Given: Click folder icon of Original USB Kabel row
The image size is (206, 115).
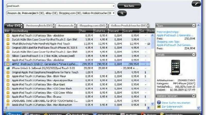Looking at the screenshot, I should tap(8, 48).
